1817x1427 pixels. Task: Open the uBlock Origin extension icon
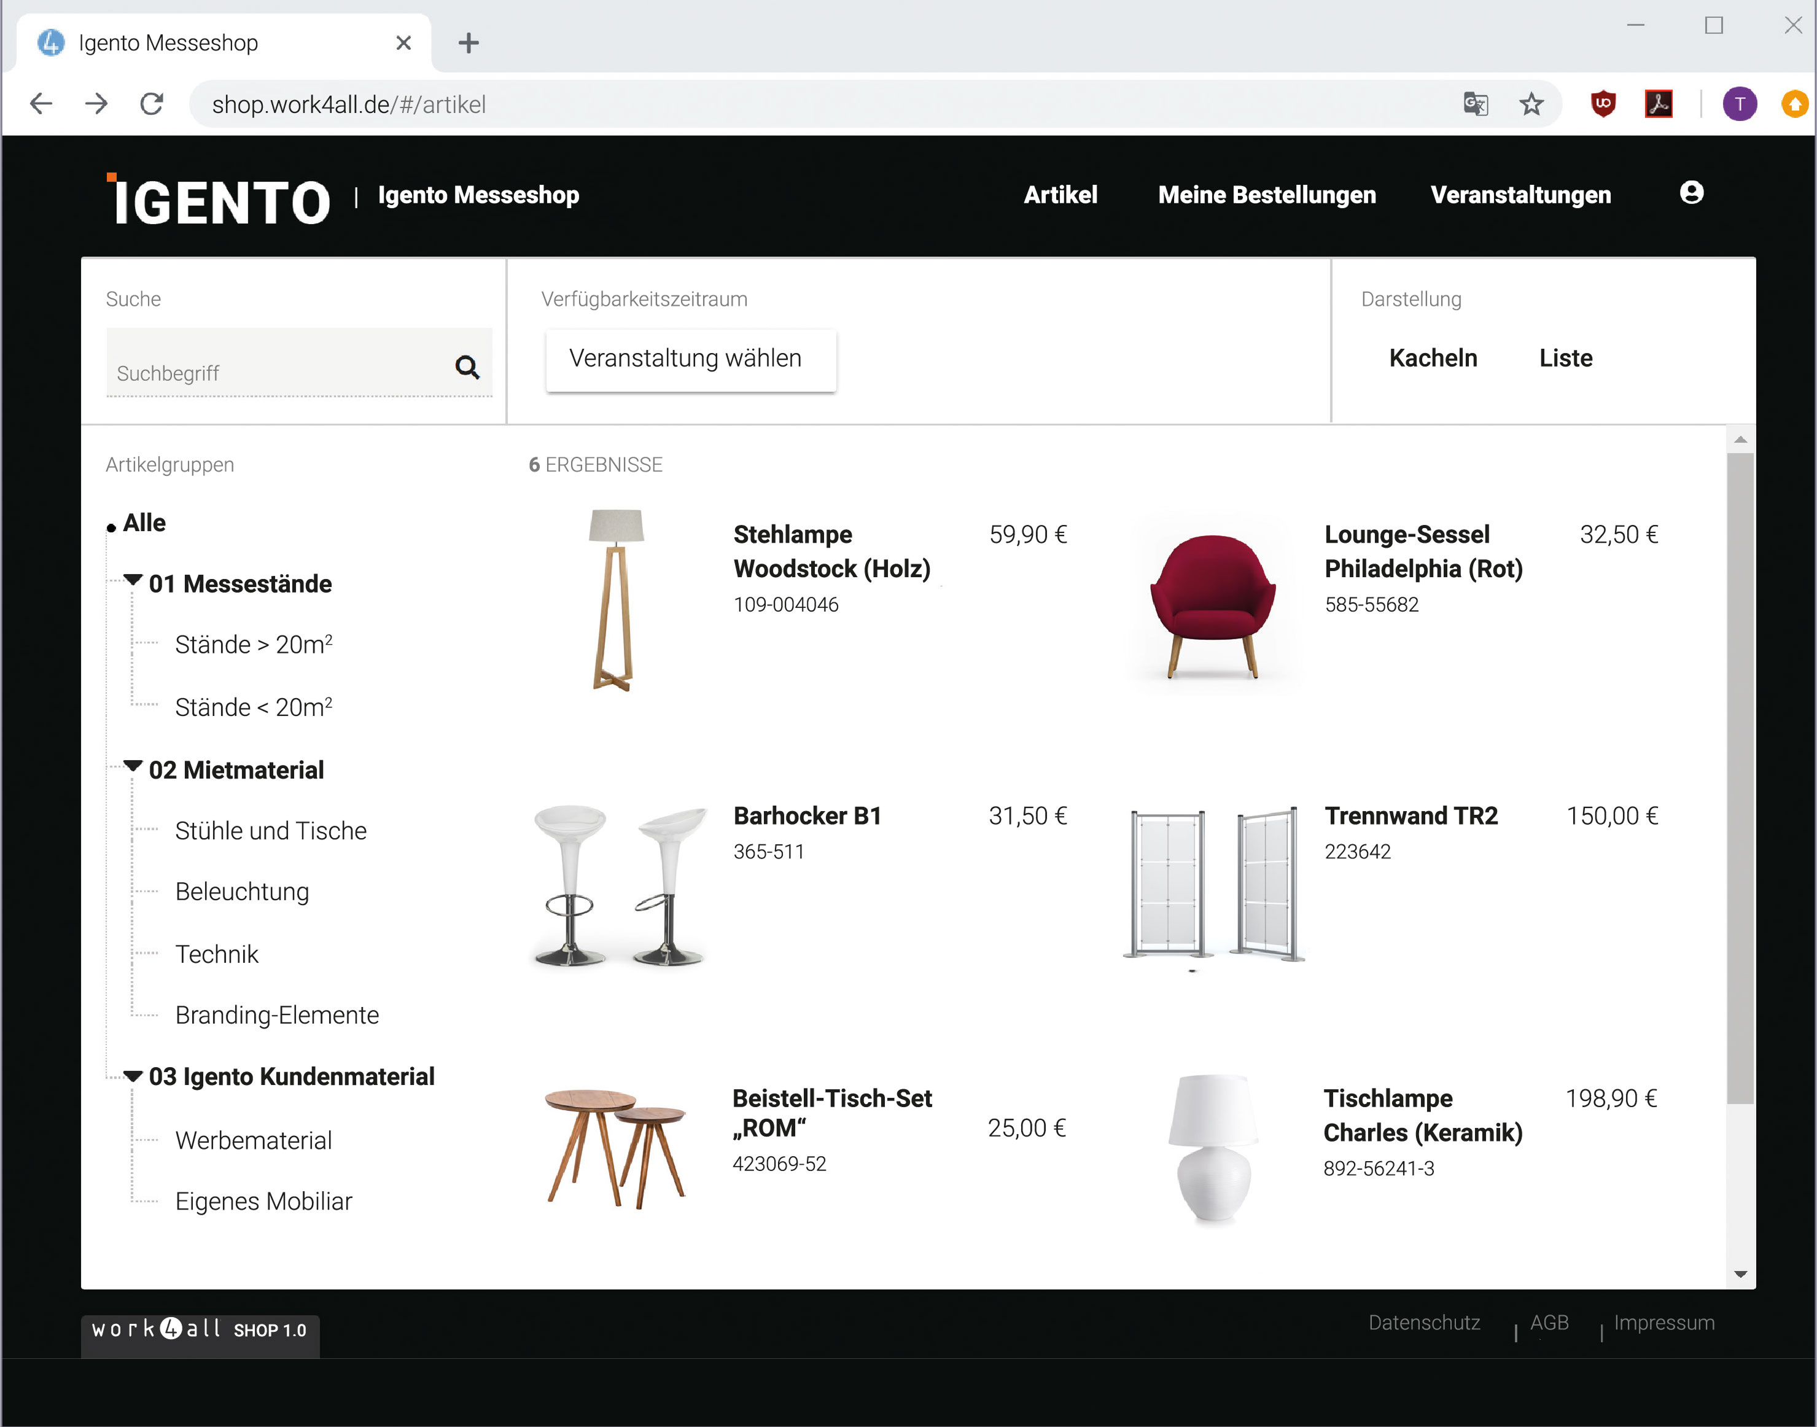(x=1602, y=104)
